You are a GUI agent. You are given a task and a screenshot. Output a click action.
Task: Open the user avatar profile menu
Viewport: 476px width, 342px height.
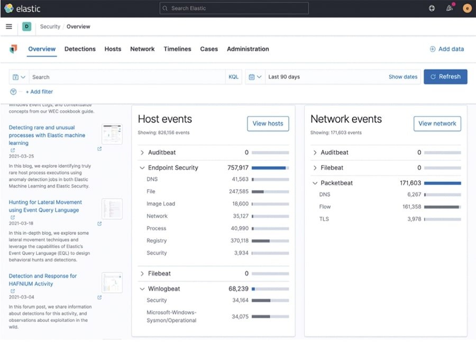(x=466, y=8)
